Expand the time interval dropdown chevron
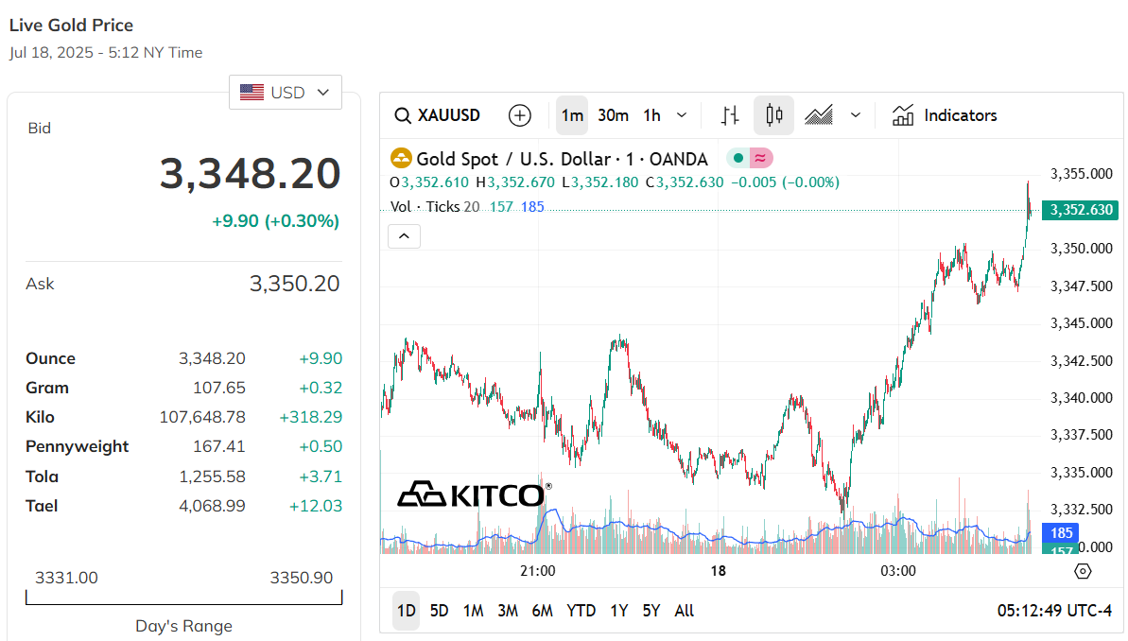This screenshot has width=1128, height=641. coord(682,115)
